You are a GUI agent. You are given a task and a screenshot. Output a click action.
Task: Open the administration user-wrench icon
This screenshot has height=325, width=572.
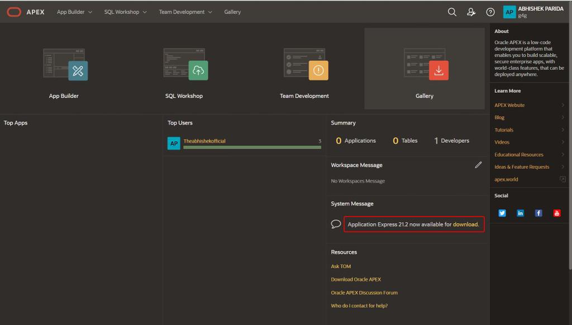(471, 12)
